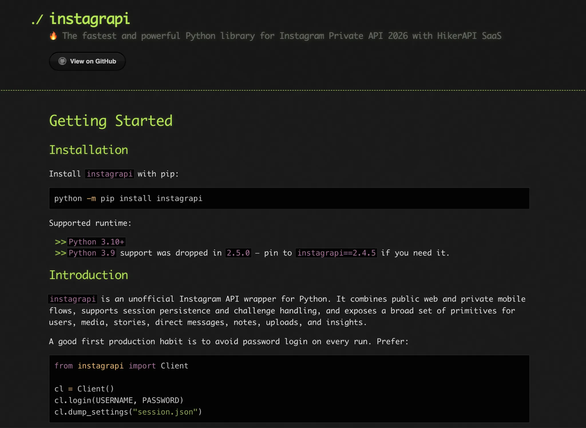Click the cl.dump_settings("session.json") line
Screen dimensions: 586x428
[x=128, y=412]
